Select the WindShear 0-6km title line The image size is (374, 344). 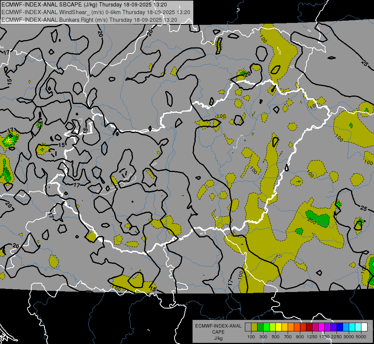pos(96,12)
